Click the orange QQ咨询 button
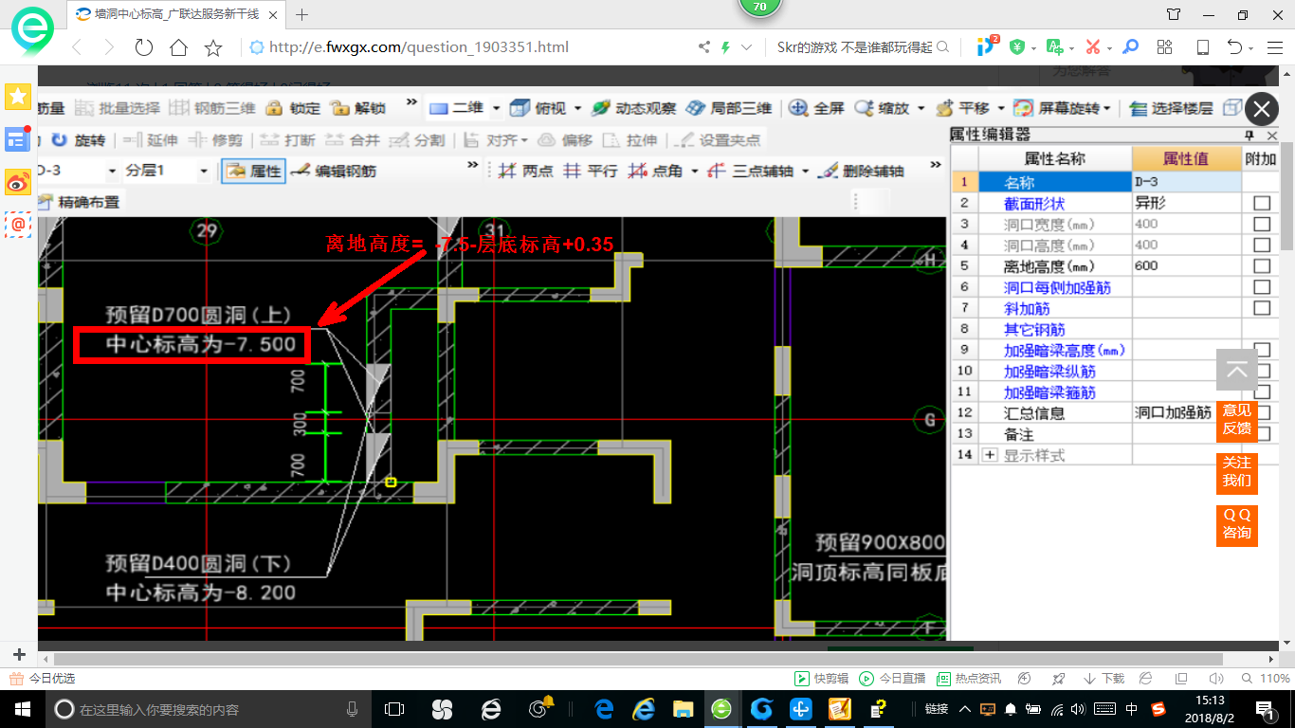Screen dimensions: 1295x728 pos(1236,523)
